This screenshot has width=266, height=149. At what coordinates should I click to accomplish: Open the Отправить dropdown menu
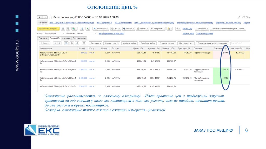158,29
